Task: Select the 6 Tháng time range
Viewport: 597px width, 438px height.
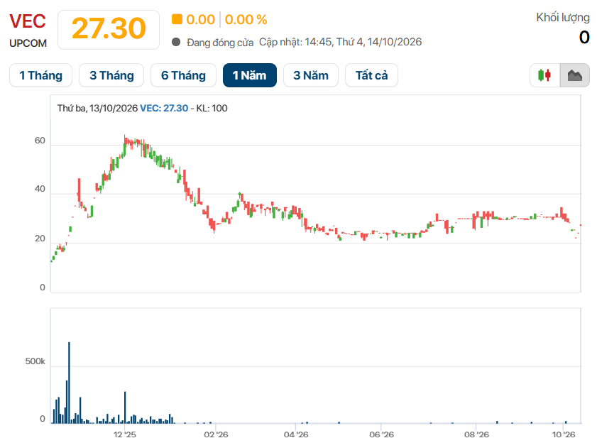Action: click(x=184, y=75)
